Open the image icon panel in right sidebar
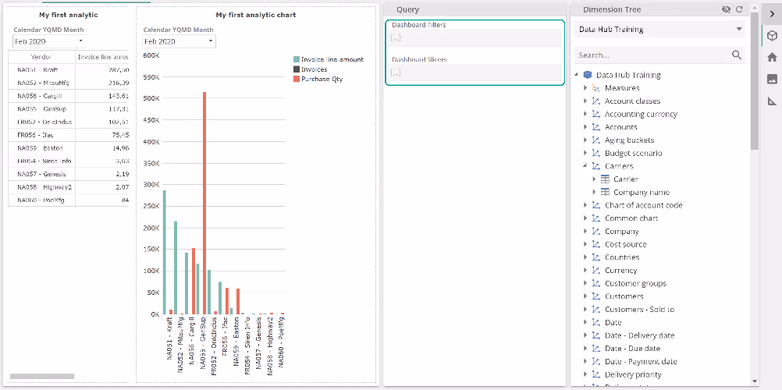Image resolution: width=782 pixels, height=390 pixels. point(772,79)
